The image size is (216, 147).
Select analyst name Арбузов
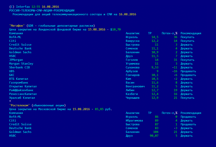pos(132,71)
